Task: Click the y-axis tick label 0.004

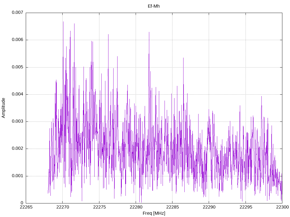Action: point(18,94)
